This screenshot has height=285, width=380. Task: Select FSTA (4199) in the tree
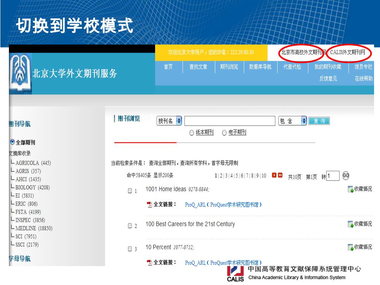tap(28, 212)
